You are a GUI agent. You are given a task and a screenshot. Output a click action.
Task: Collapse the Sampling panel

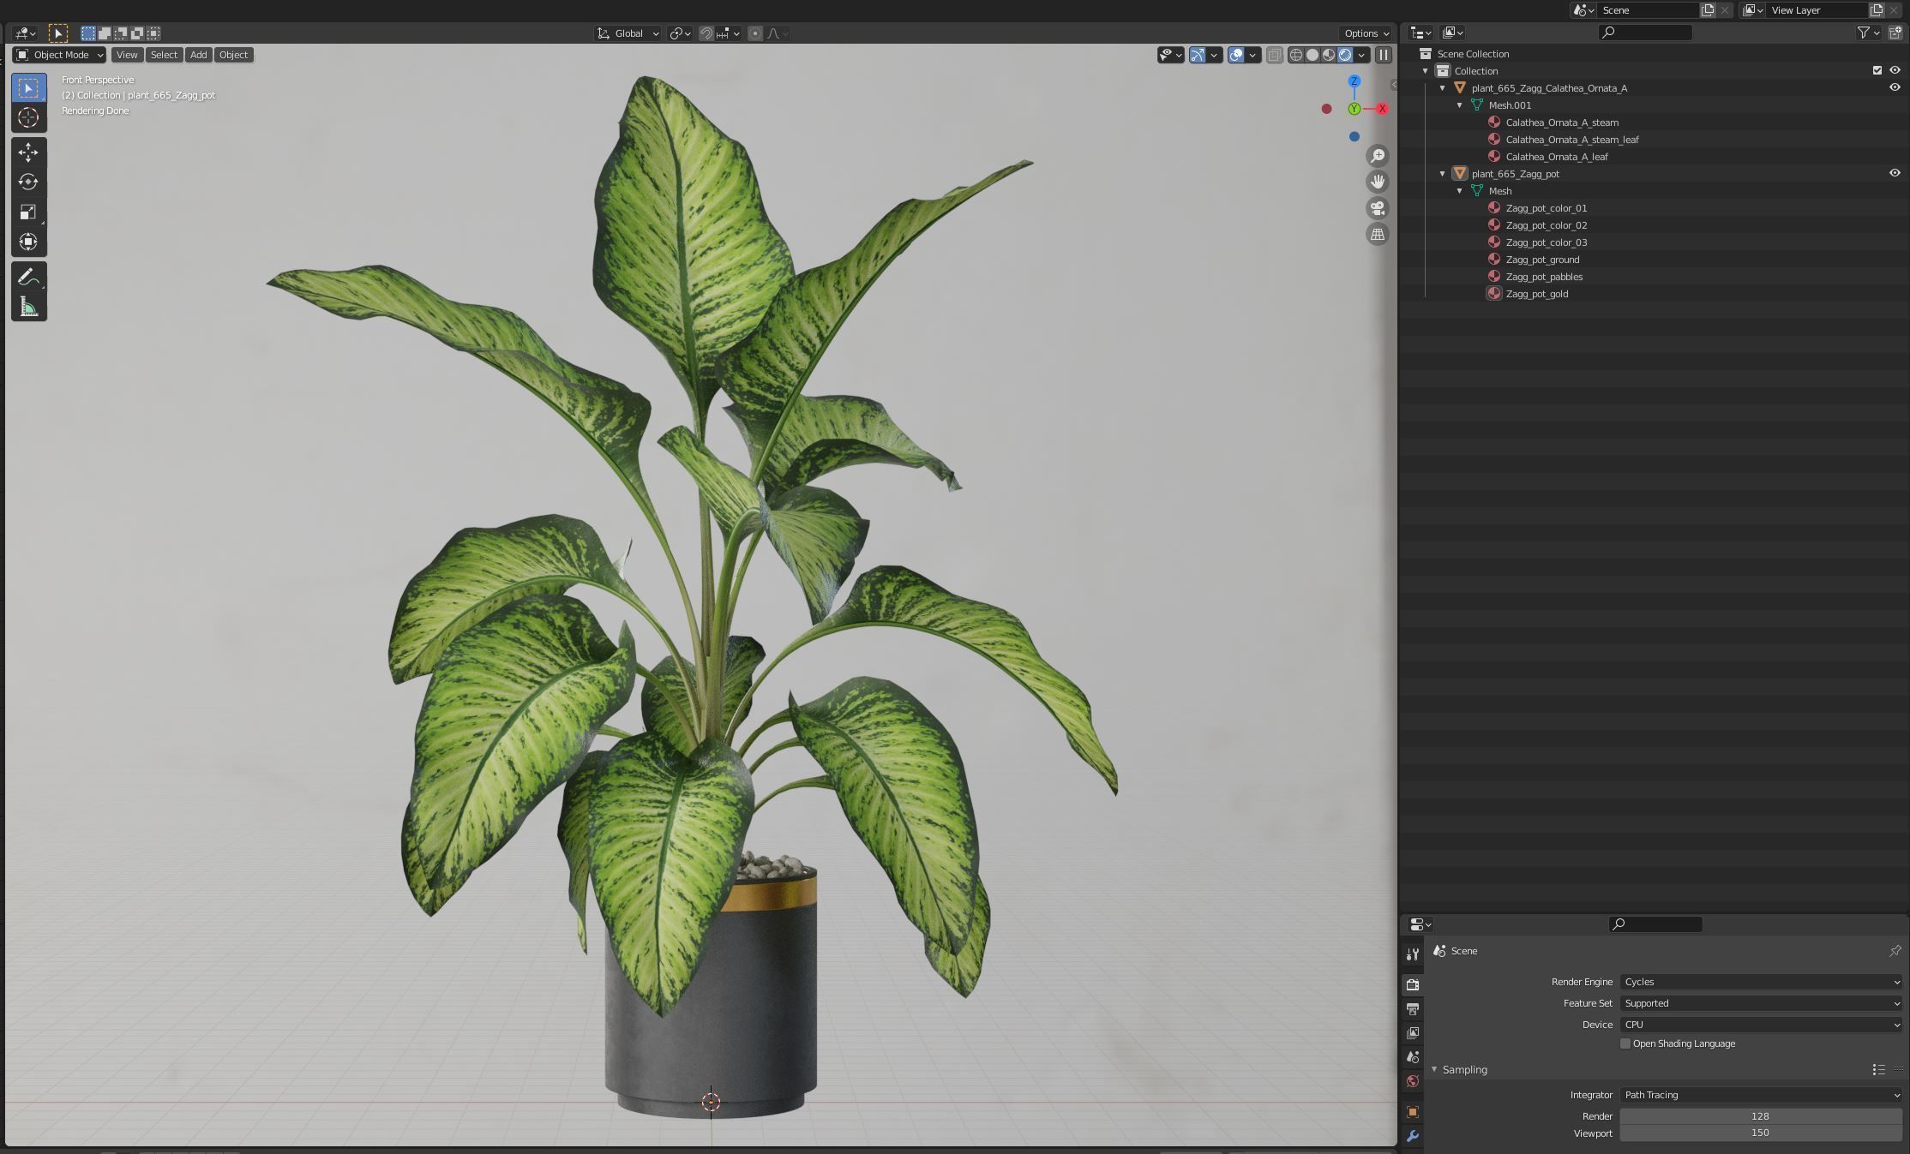[1434, 1069]
